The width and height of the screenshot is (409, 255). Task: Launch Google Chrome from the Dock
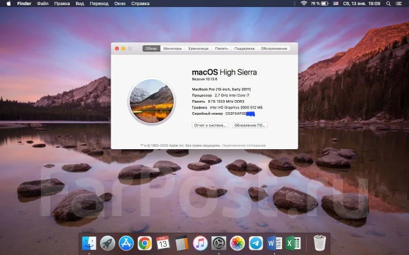point(144,244)
